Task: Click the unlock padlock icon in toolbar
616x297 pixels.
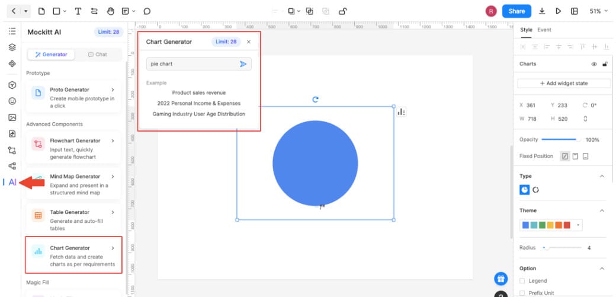Action: click(342, 11)
